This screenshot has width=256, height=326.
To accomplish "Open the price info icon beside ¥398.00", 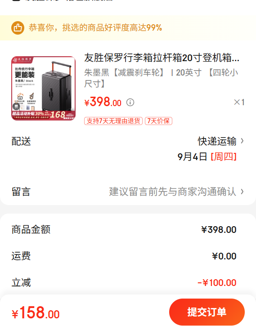I will click(x=130, y=103).
